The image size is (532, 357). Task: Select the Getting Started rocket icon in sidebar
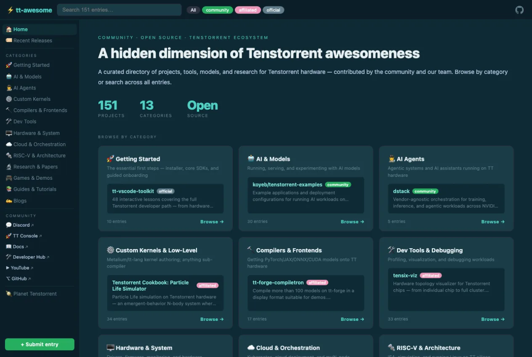point(9,65)
